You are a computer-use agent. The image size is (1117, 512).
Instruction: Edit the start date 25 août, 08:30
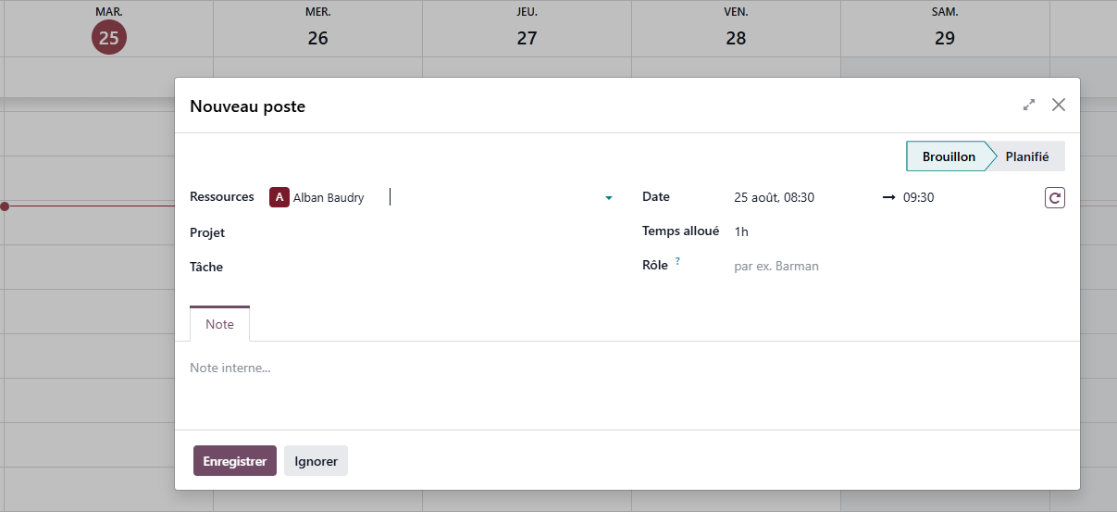point(775,197)
